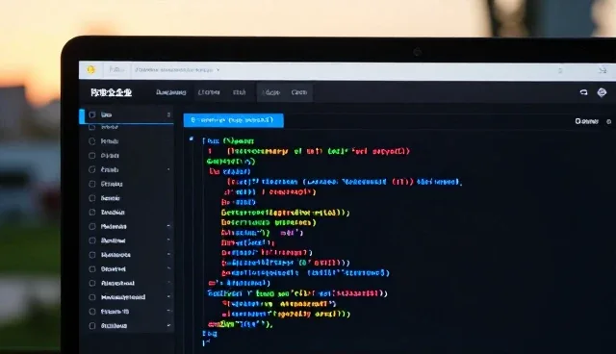Open the leftmost navigation item beside the app logo
This screenshot has height=354, width=616.
pos(171,92)
